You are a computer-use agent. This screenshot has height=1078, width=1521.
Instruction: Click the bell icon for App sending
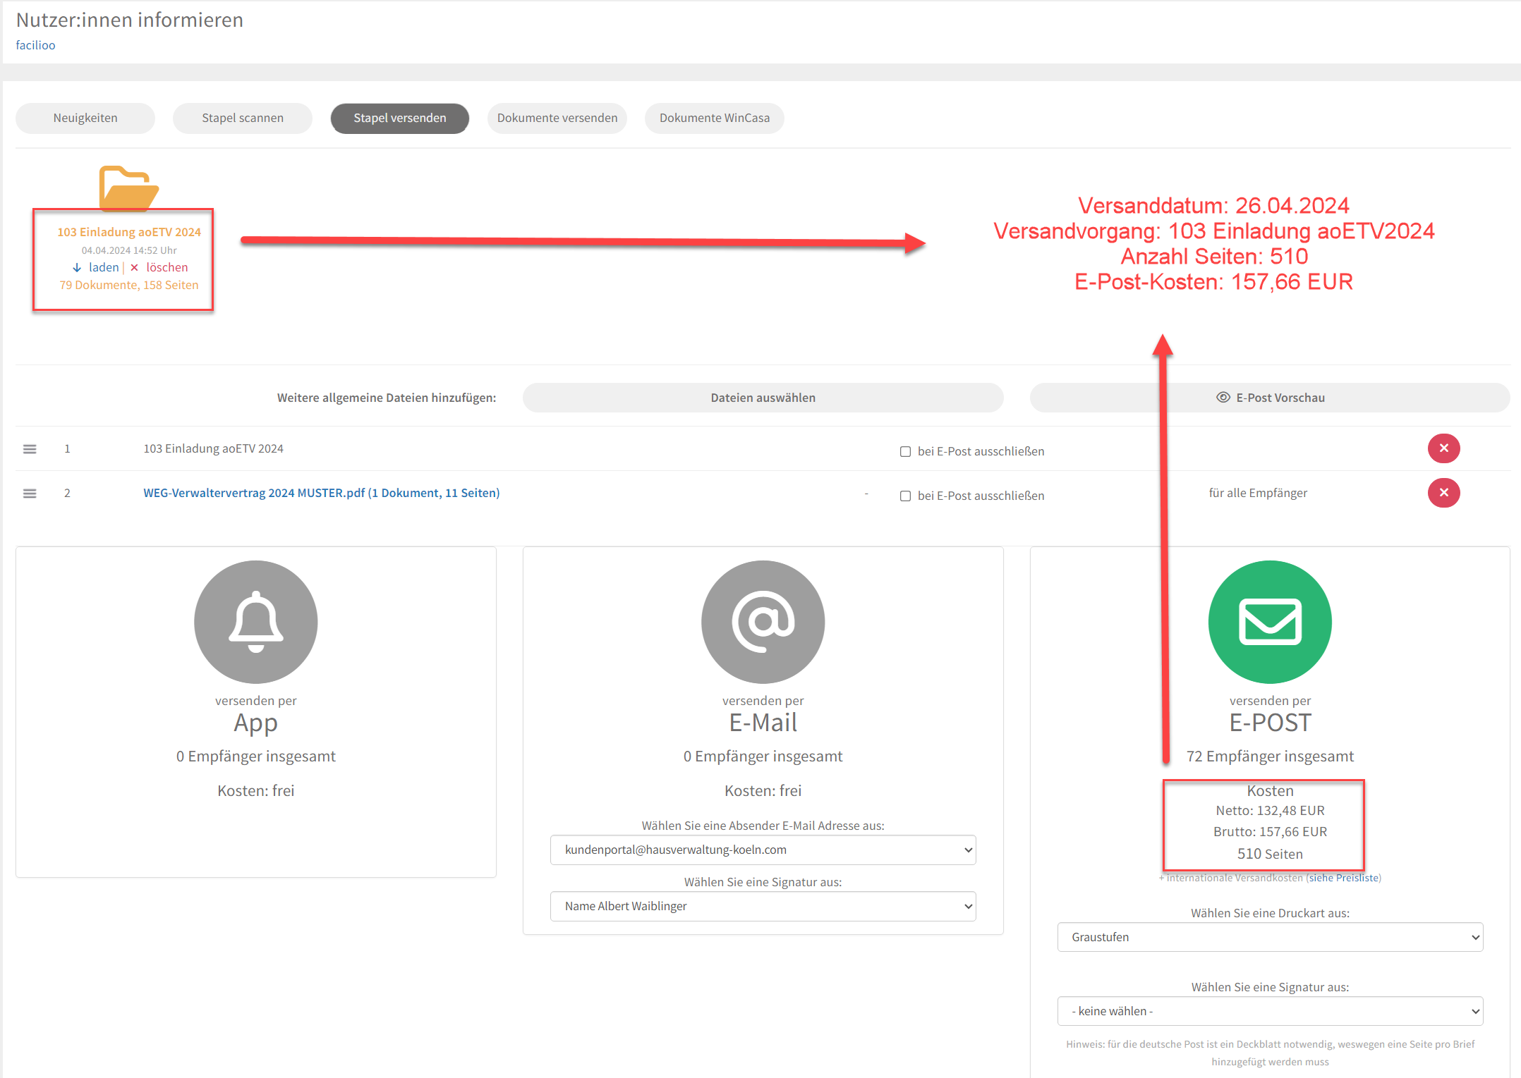[255, 622]
